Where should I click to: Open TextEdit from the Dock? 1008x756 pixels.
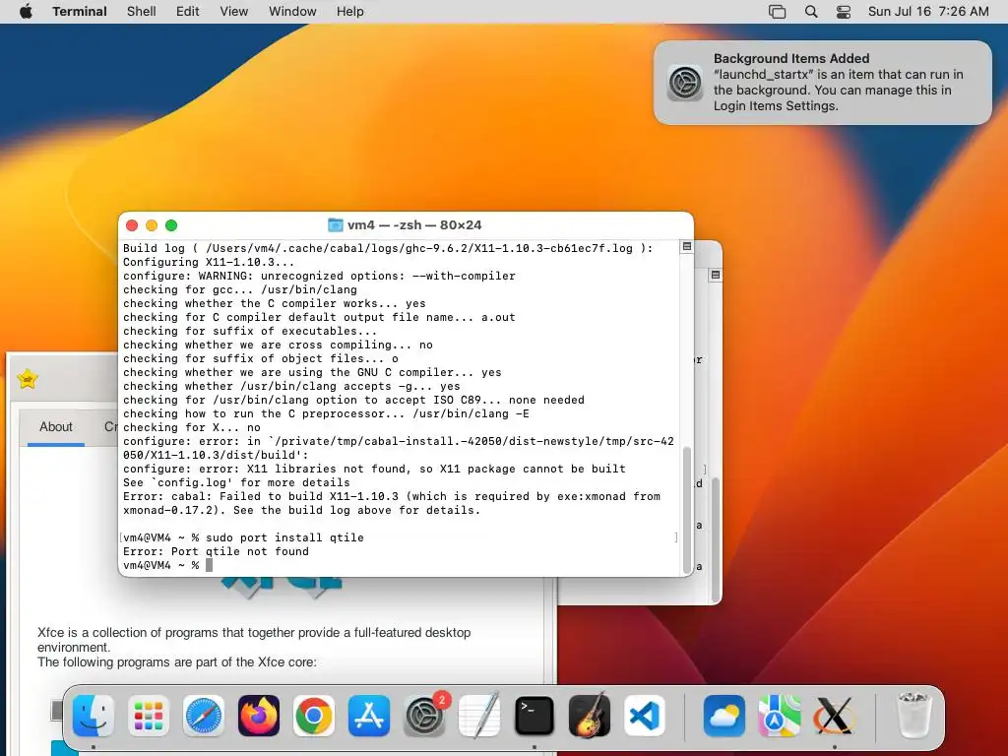pyautogui.click(x=479, y=716)
